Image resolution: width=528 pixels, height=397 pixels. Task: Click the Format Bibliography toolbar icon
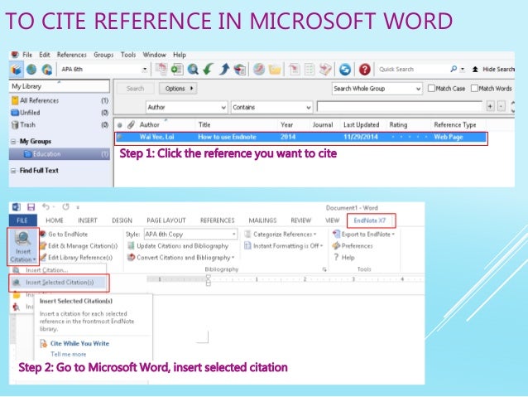(310, 69)
